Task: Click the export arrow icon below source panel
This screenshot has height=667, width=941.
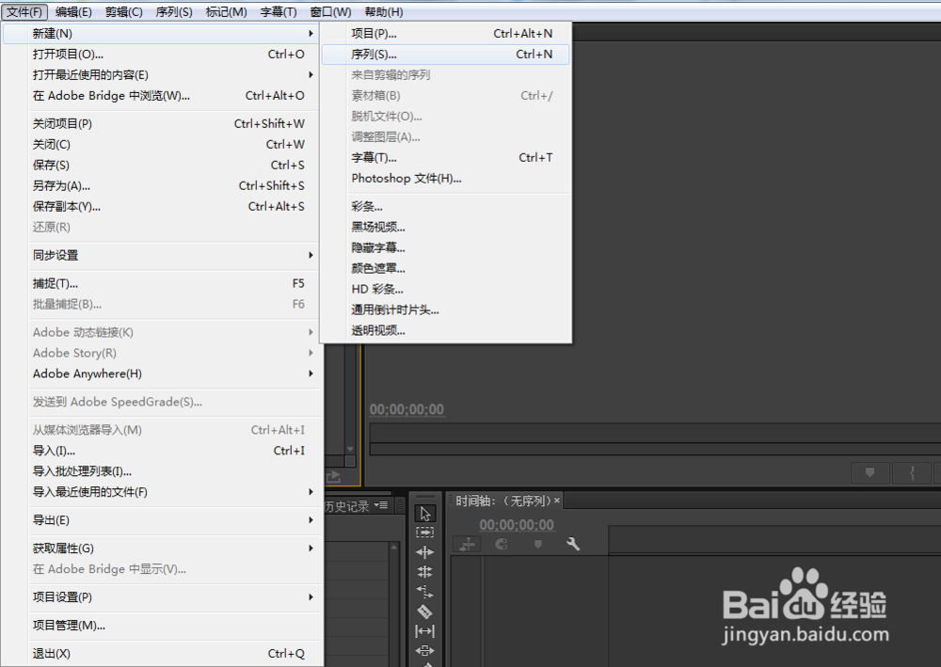Action: pos(333,476)
